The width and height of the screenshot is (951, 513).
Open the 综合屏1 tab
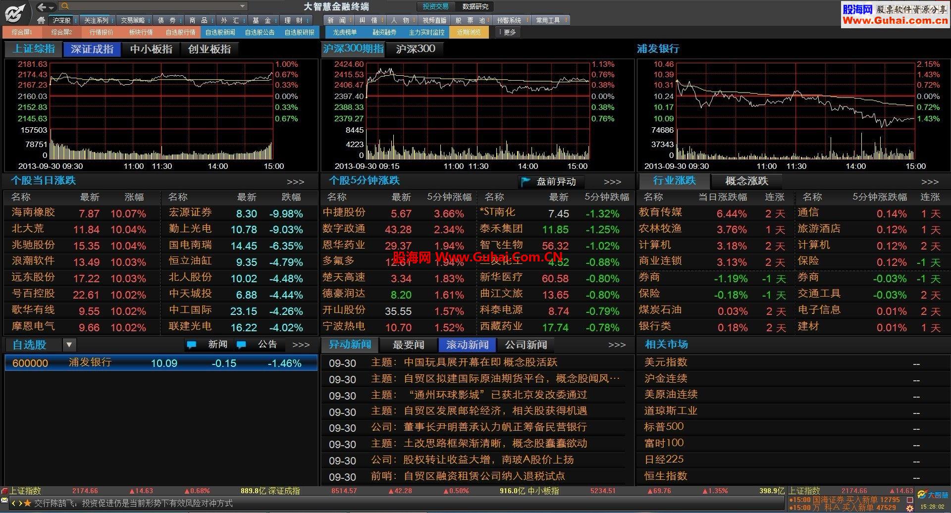(22, 32)
